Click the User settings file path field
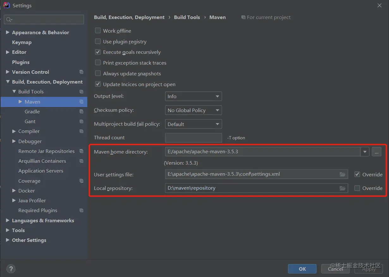389x277 pixels. [256, 174]
